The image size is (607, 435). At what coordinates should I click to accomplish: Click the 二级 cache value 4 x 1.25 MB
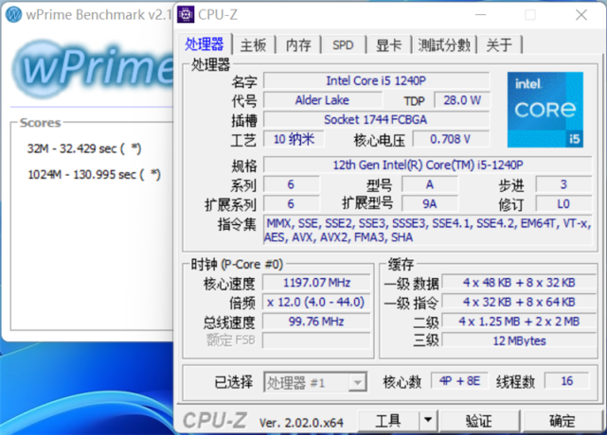coord(519,322)
